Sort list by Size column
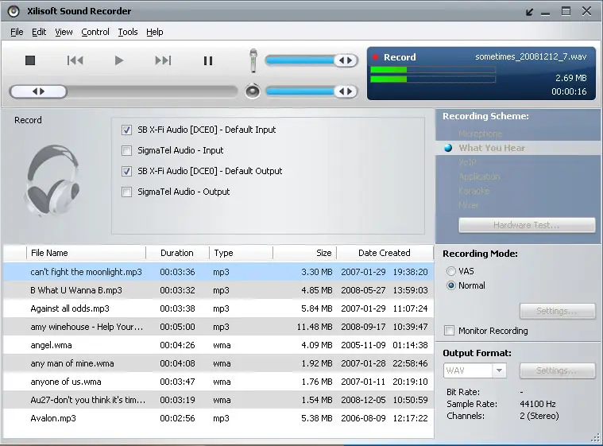This screenshot has width=603, height=446. point(304,253)
